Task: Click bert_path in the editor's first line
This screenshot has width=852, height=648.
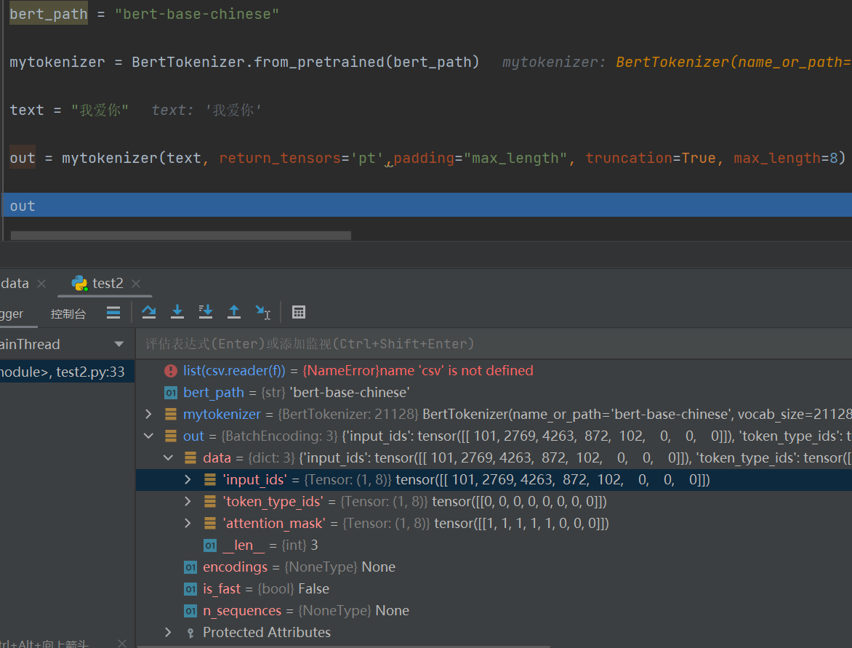Action: point(49,14)
